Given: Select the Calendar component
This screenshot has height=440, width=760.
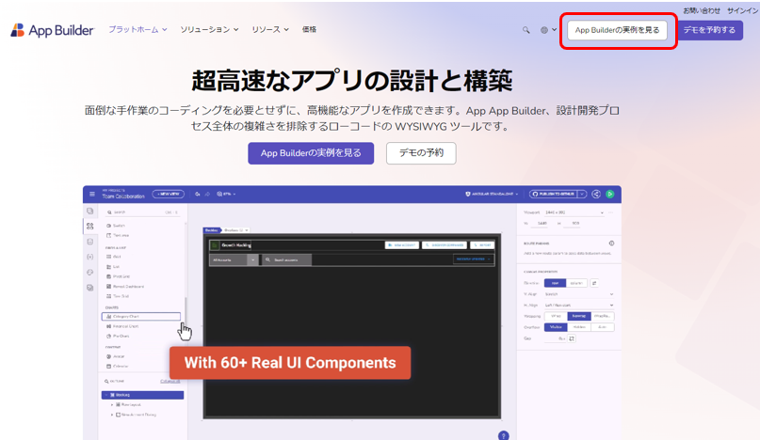Looking at the screenshot, I should coord(118,367).
